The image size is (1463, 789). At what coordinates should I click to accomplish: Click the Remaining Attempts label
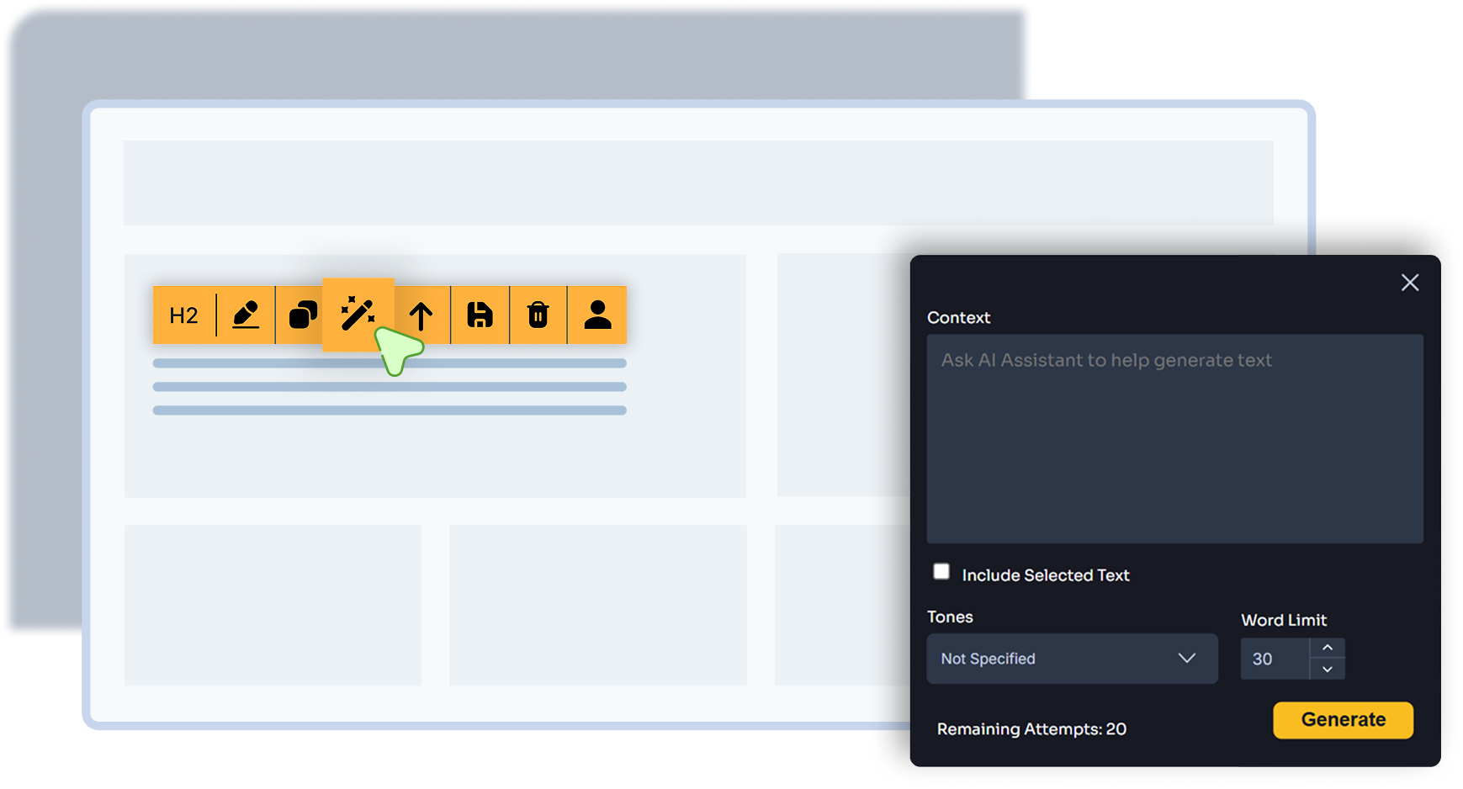pyautogui.click(x=1032, y=728)
